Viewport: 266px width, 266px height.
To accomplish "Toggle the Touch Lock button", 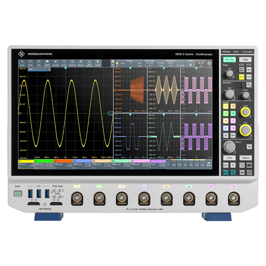I will (x=242, y=165).
